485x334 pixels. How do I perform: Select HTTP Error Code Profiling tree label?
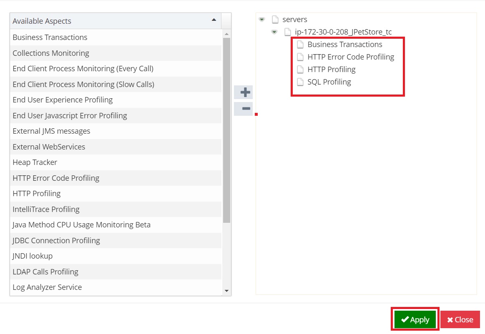click(351, 57)
